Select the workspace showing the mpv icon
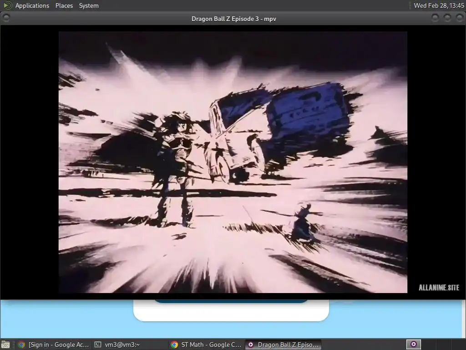Image resolution: width=466 pixels, height=350 pixels. coord(413,345)
